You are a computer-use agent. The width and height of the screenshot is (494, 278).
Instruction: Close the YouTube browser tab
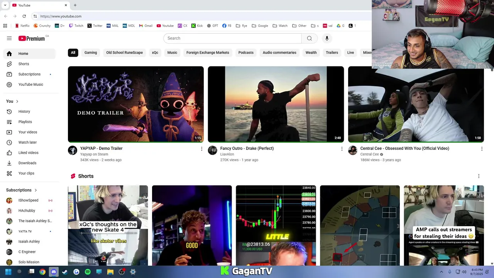[x=66, y=5]
